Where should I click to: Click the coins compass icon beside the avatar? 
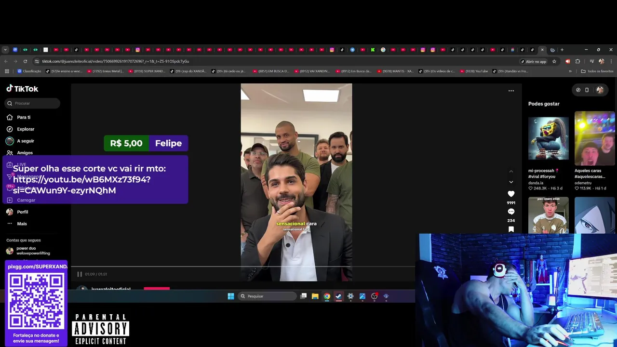578,90
